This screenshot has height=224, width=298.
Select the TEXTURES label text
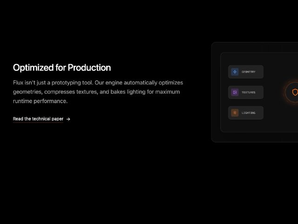(248, 92)
